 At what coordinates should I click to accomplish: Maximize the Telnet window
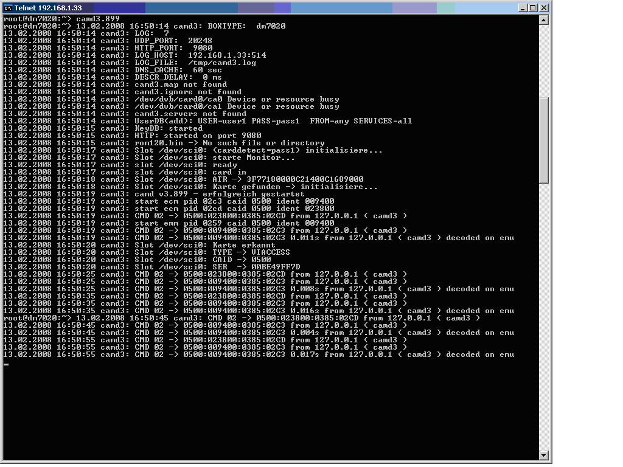532,8
